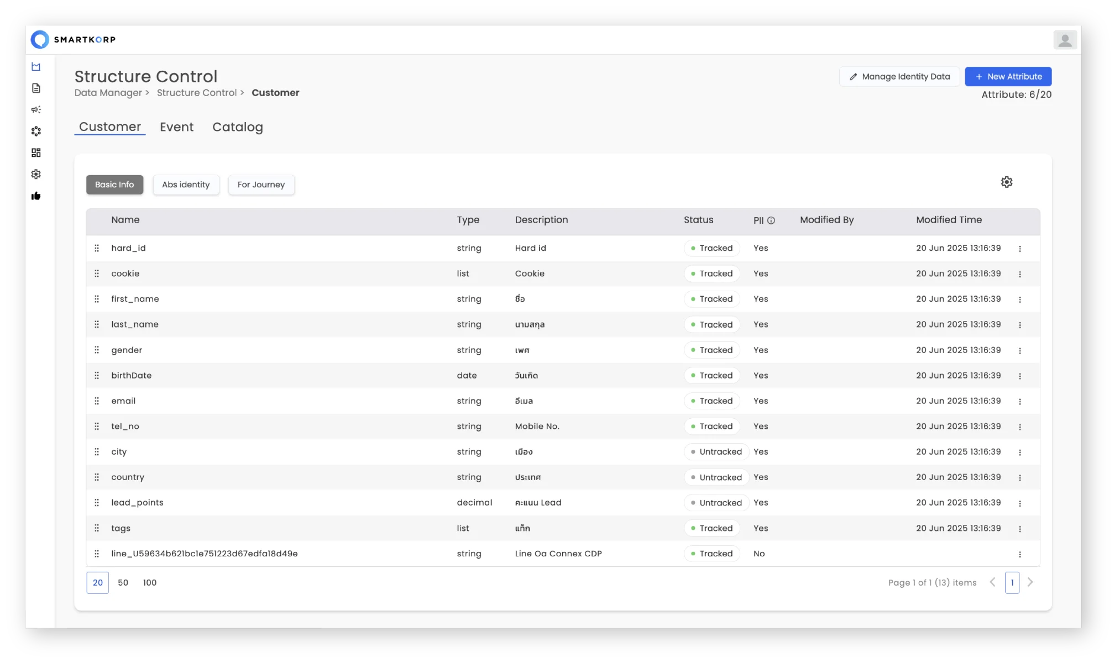Open the settings gear icon in sidebar
The image size is (1120, 663).
pyautogui.click(x=36, y=174)
